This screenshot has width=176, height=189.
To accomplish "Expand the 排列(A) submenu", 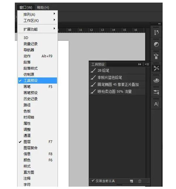I will pyautogui.click(x=38, y=15).
